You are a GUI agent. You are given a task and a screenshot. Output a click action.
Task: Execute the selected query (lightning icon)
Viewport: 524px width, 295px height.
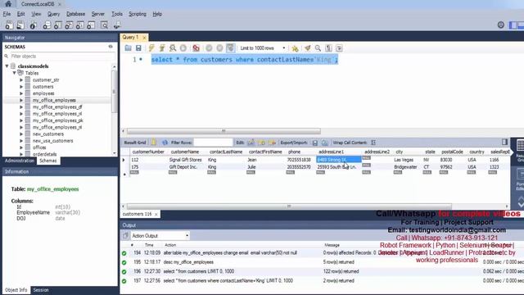tap(151, 48)
